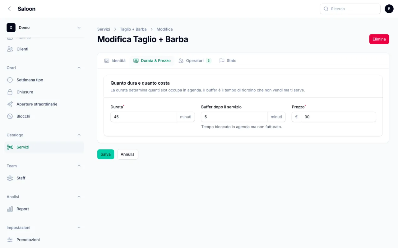Switch to the Identità tab
398x248 pixels.
coord(115,61)
